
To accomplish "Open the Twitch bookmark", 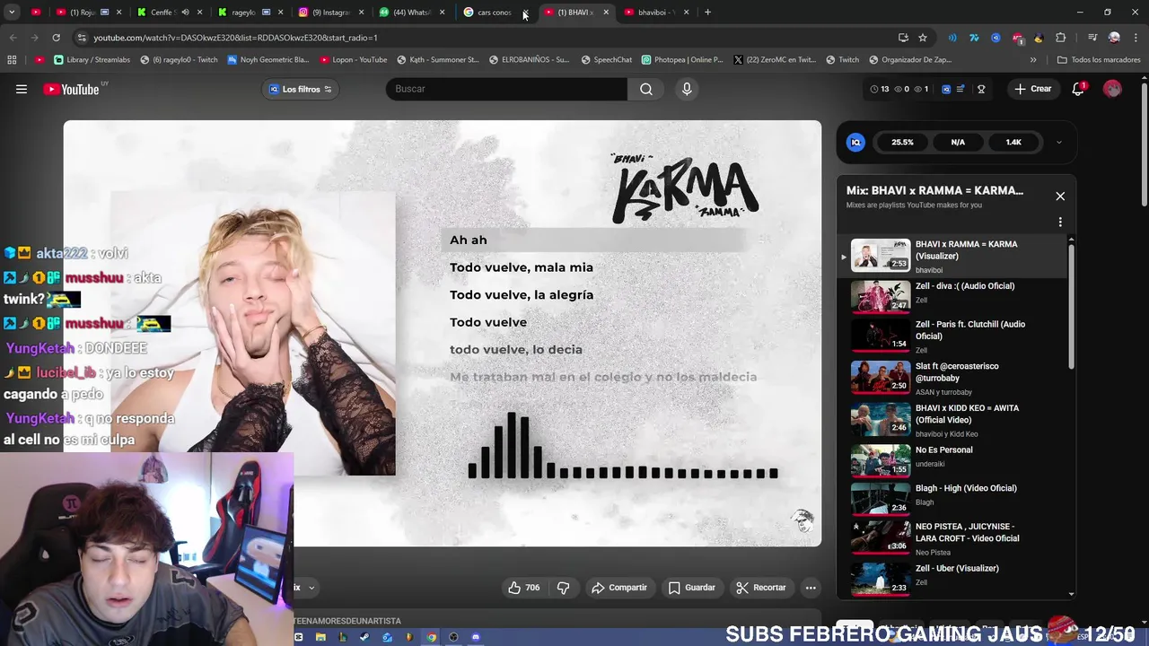I will click(841, 60).
